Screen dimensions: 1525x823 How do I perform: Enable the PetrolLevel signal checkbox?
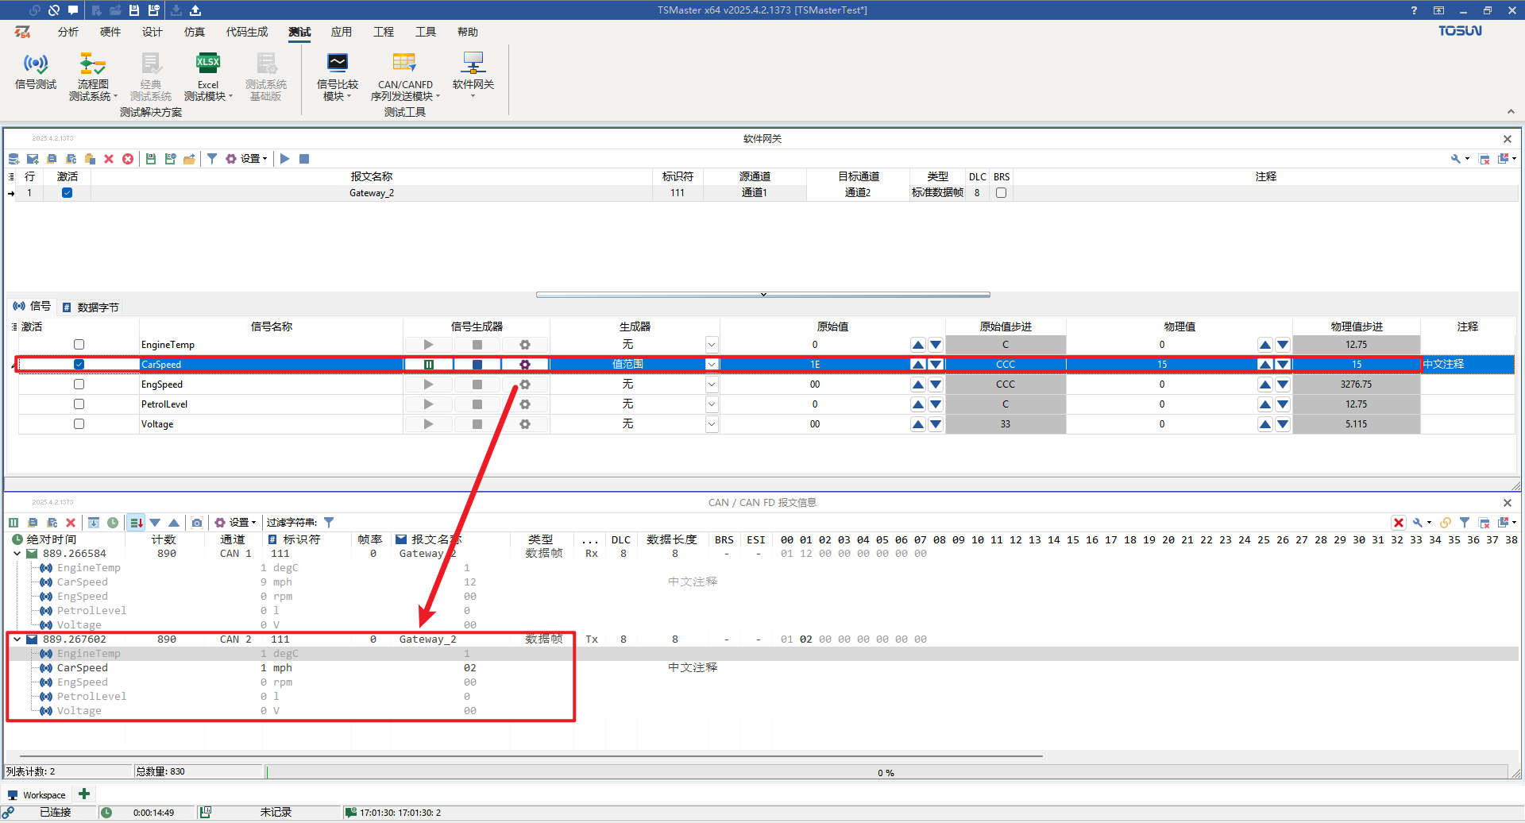click(79, 404)
